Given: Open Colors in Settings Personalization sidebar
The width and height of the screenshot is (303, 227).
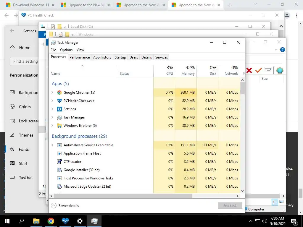Looking at the screenshot, I should pos(22,107).
